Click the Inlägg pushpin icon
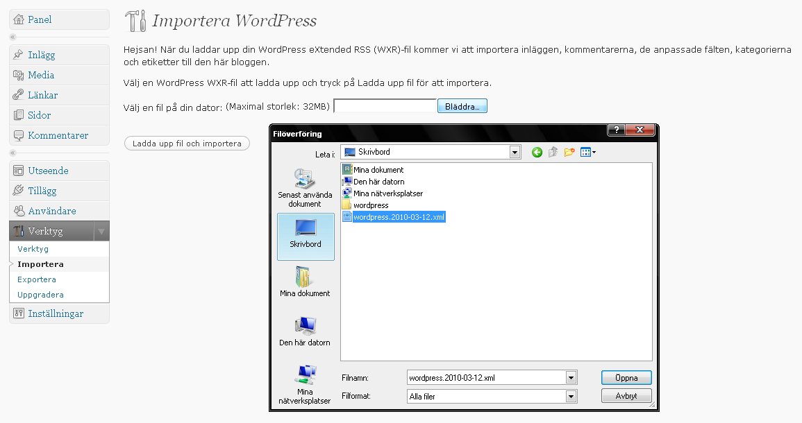This screenshot has height=423, width=802. tap(19, 55)
